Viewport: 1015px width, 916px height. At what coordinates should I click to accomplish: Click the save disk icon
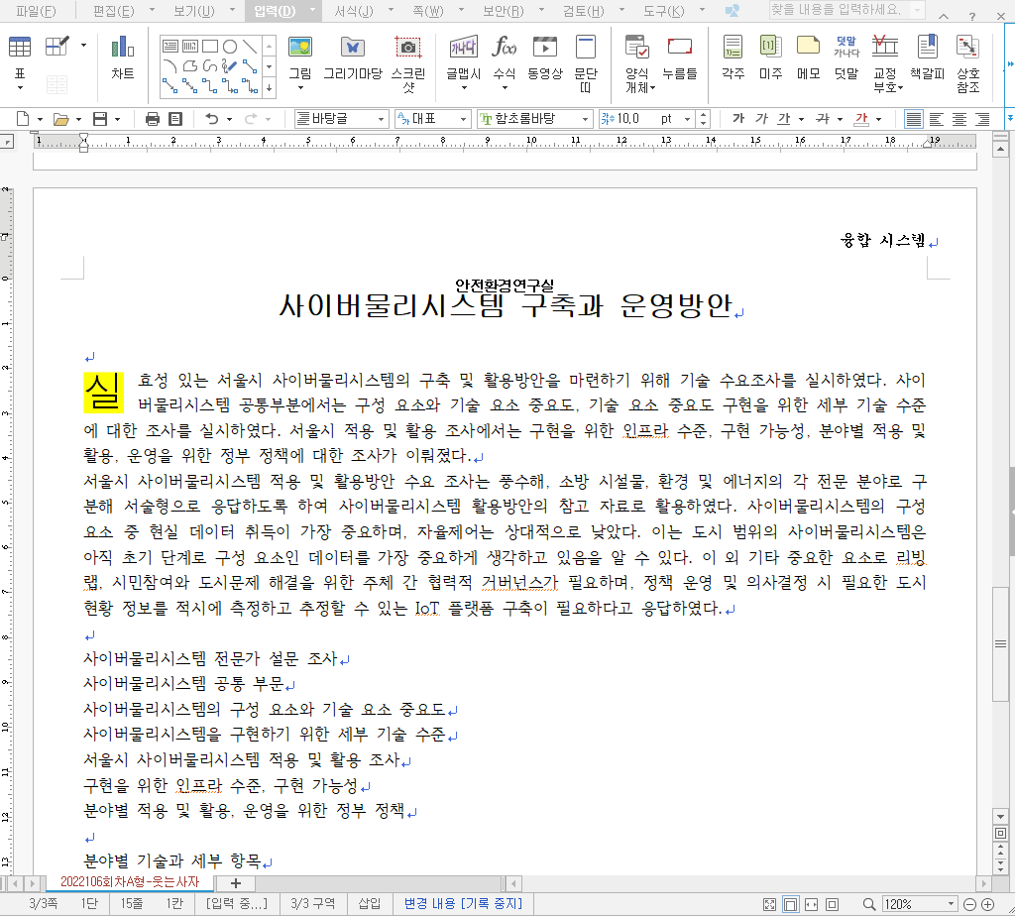[100, 118]
